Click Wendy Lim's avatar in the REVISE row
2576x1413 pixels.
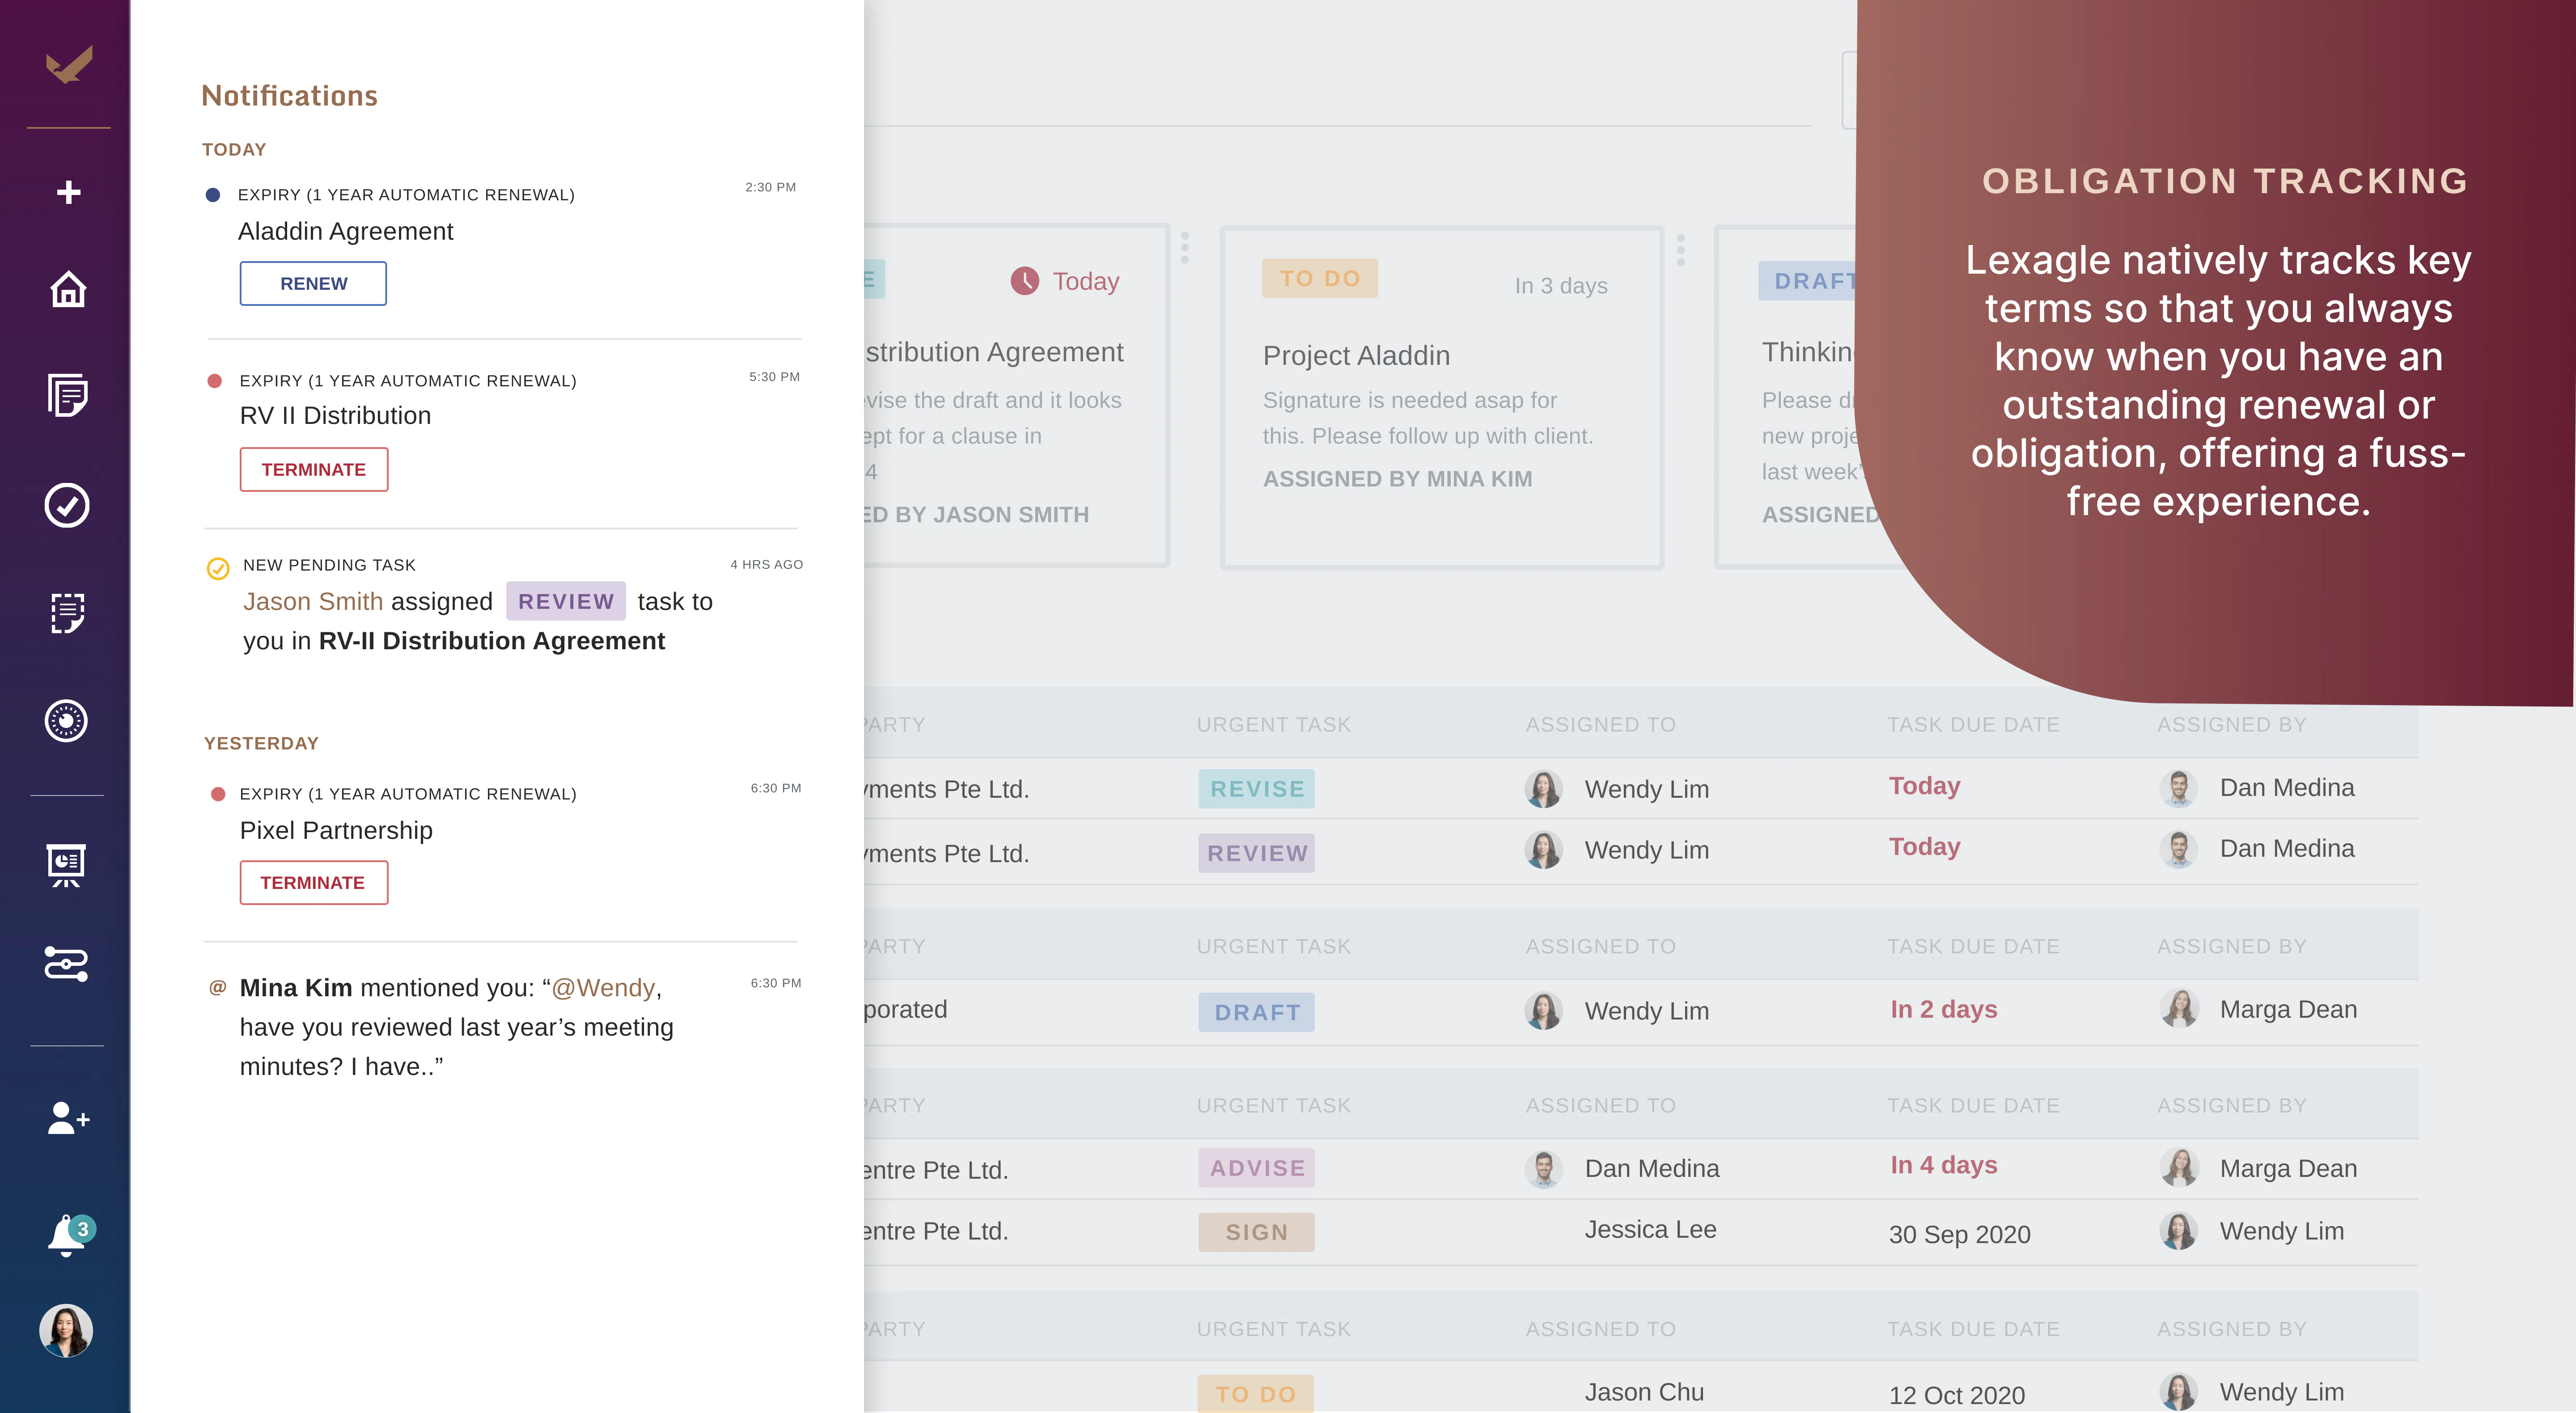tap(1544, 789)
